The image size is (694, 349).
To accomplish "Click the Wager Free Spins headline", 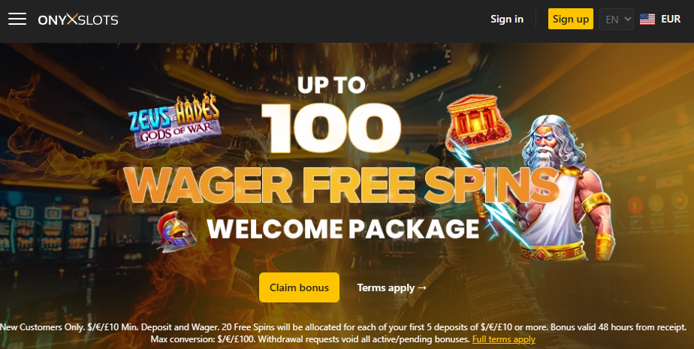I will point(341,184).
